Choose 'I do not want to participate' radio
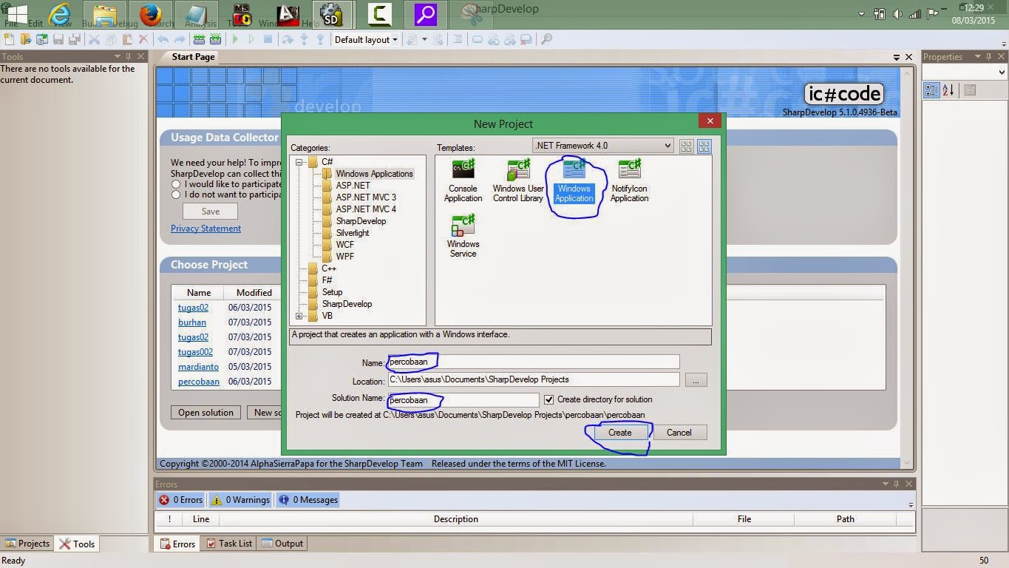 (x=176, y=195)
